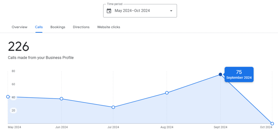This screenshot has width=278, height=137.
Task: Click the Jul 2024 chart point
Action: click(x=113, y=107)
